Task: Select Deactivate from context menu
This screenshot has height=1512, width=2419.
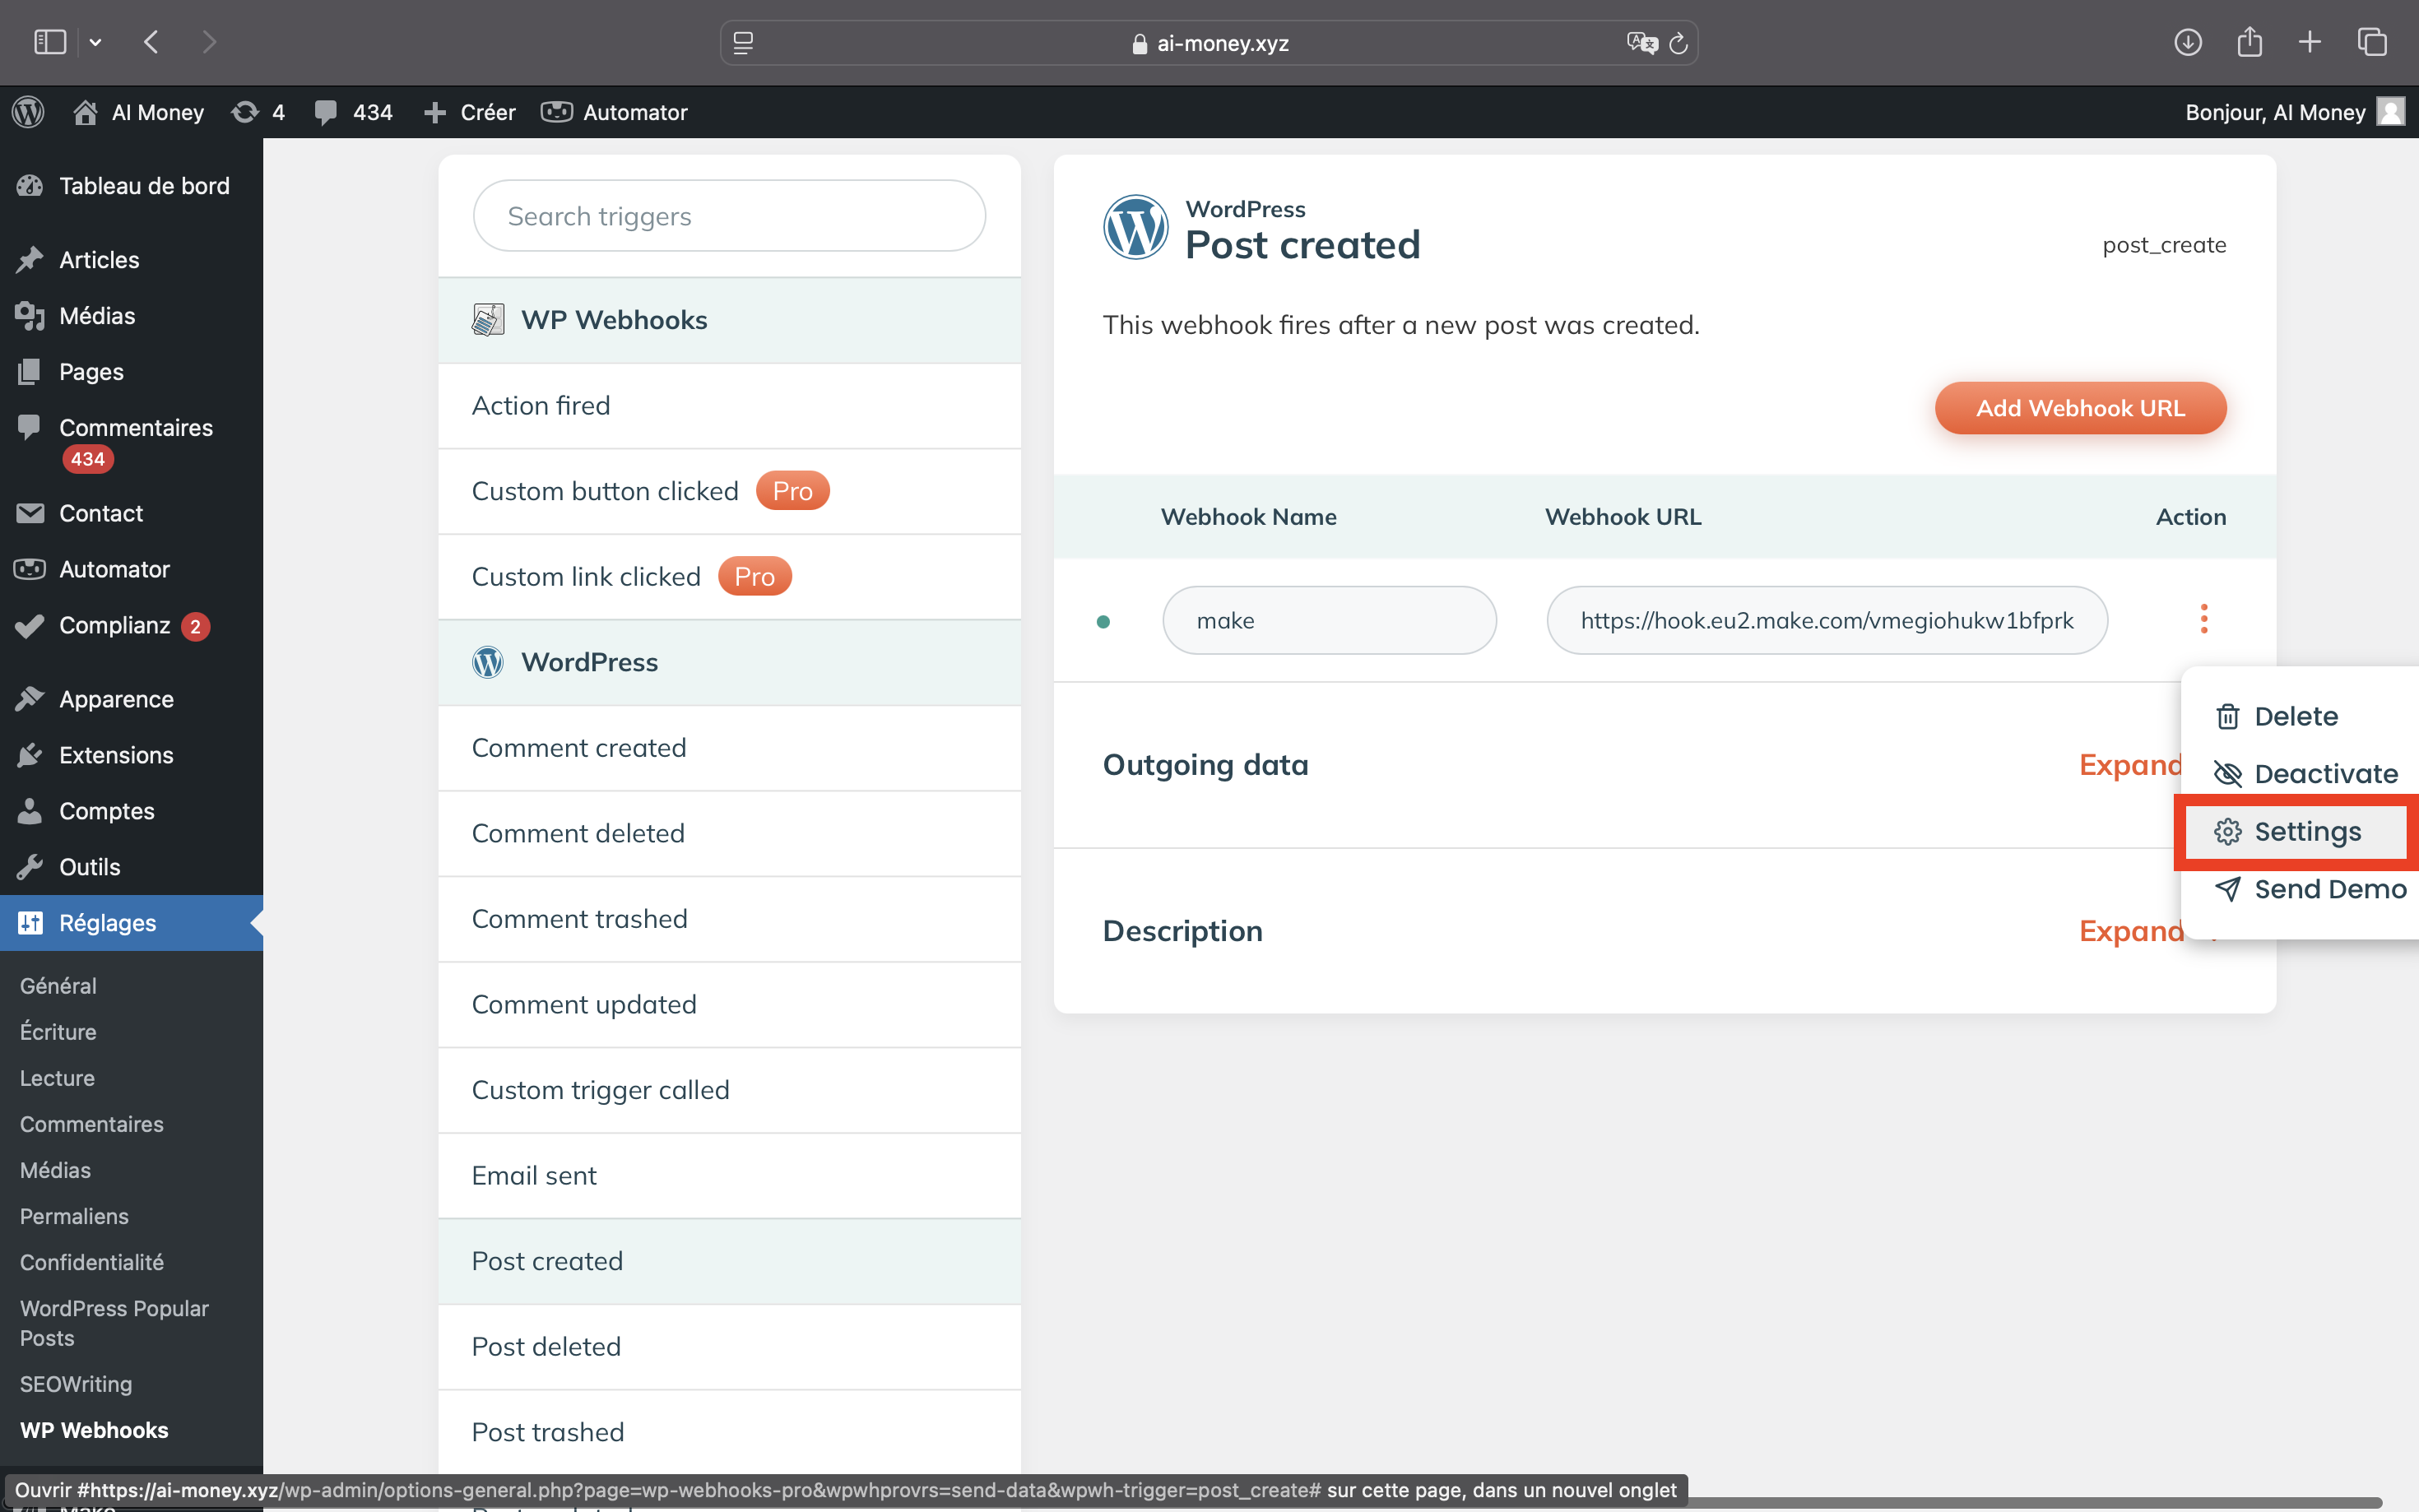Action: 2324,773
